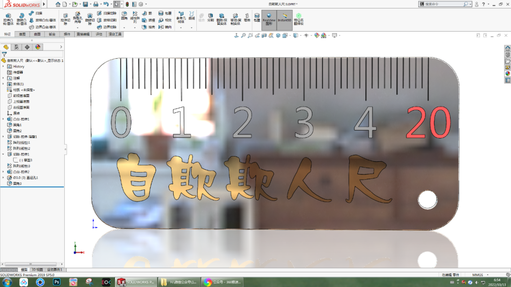The width and height of the screenshot is (511, 287).
Task: Click MMGS unit system in the status bar
Action: click(x=478, y=274)
